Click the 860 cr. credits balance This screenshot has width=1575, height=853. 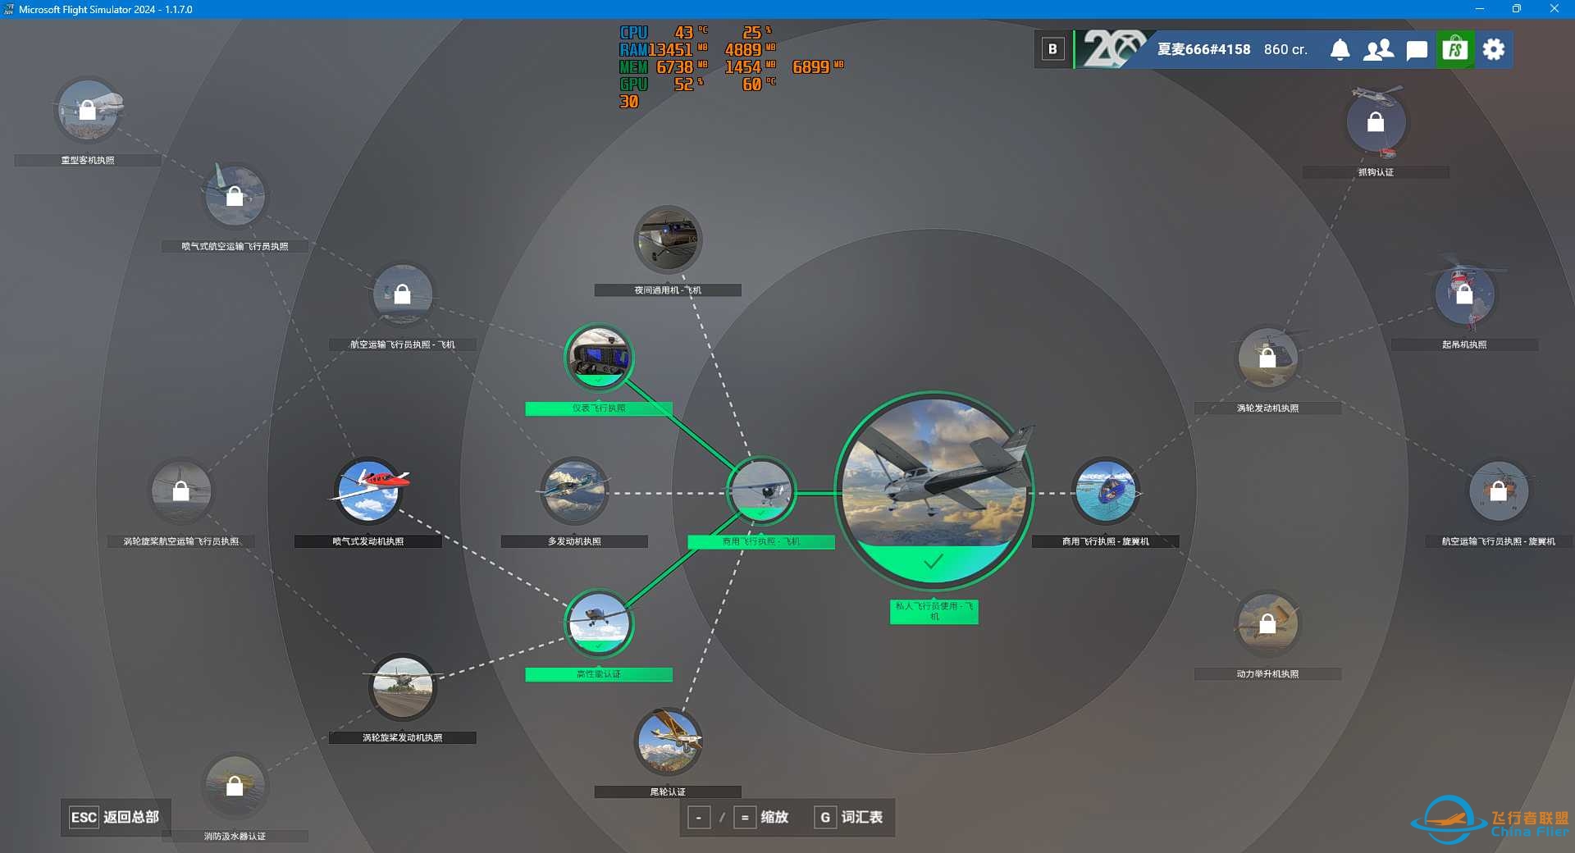[1285, 49]
